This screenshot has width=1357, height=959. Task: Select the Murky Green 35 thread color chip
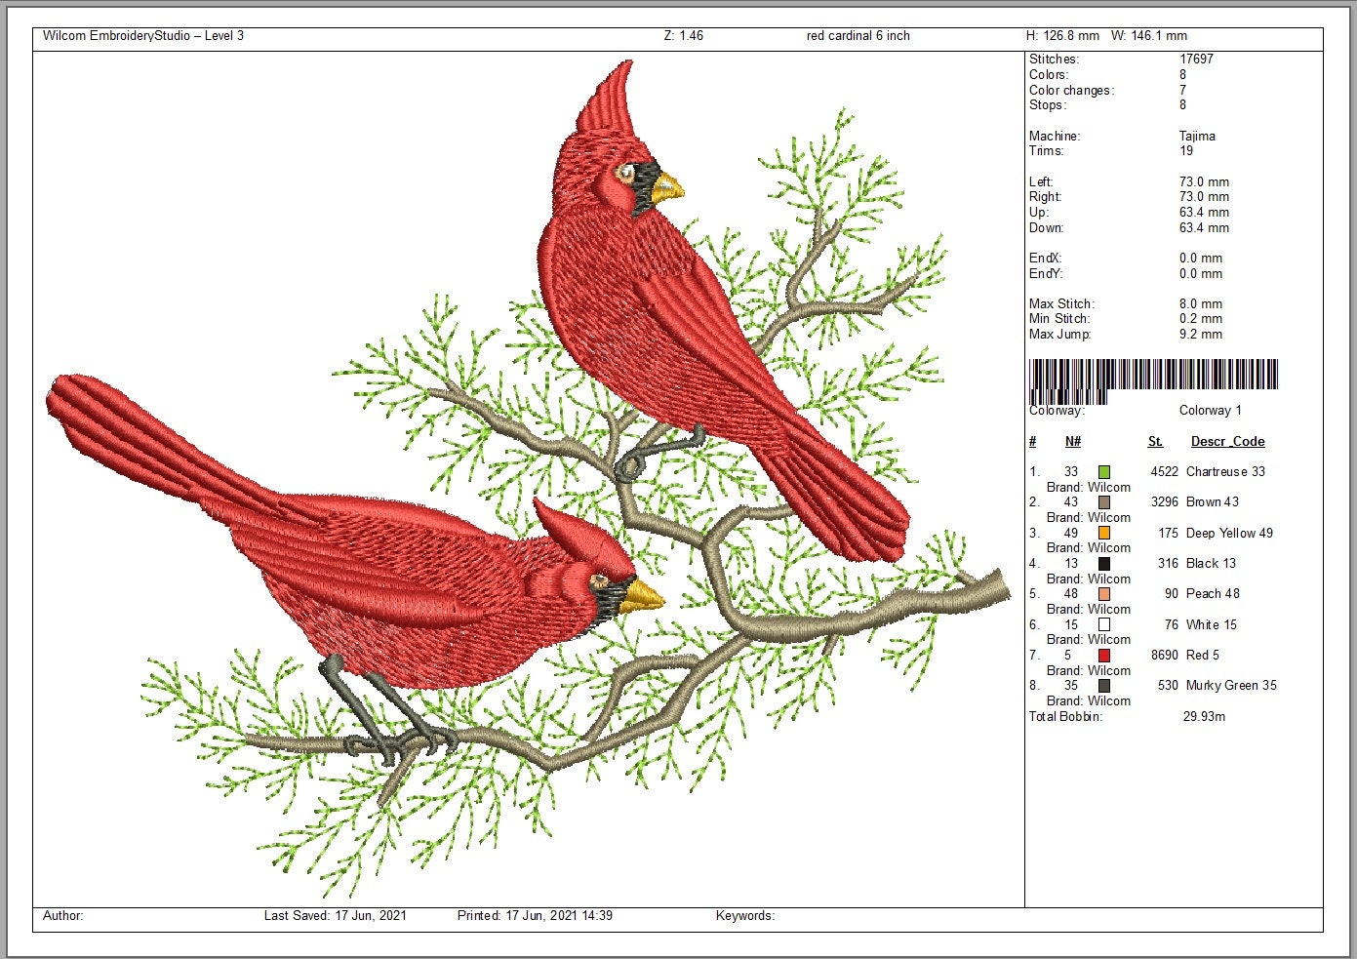[1103, 685]
